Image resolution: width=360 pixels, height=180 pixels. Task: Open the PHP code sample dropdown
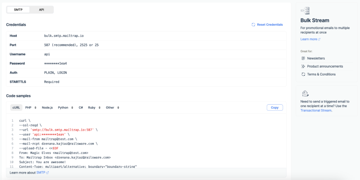click(31, 107)
